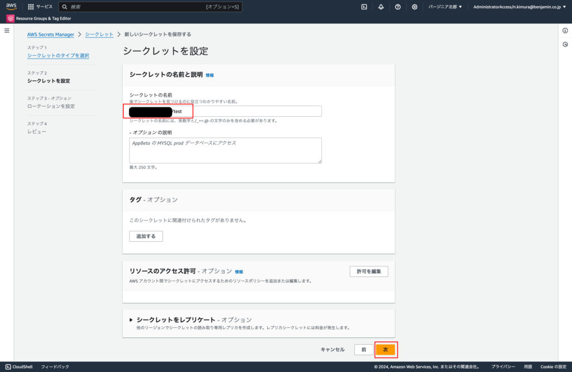Expand シークレットをレプリケート section

(131, 319)
